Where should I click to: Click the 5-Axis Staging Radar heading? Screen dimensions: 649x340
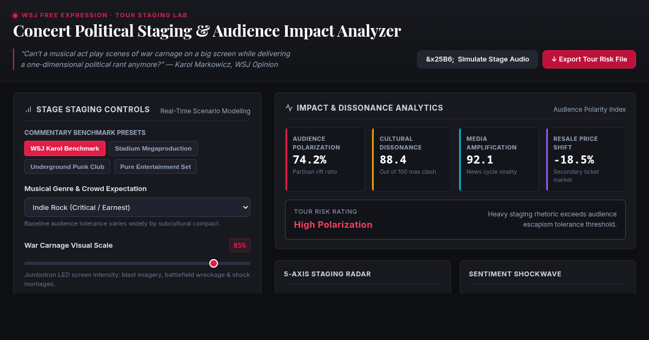(327, 274)
